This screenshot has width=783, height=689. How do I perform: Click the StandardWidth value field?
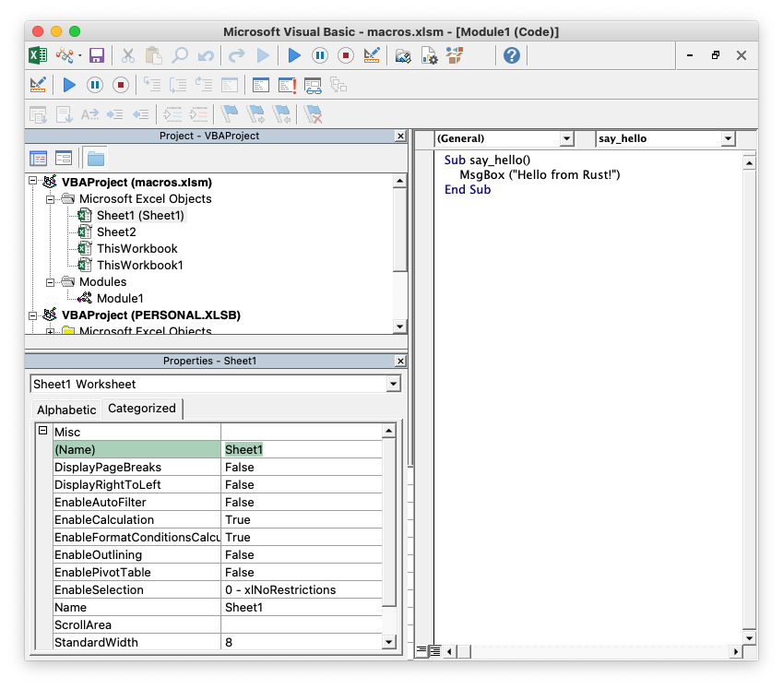pos(301,642)
